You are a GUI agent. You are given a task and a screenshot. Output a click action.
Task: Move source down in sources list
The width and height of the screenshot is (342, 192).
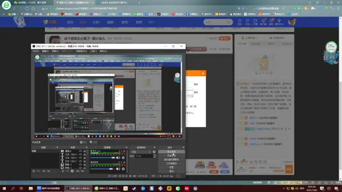click(x=83, y=171)
